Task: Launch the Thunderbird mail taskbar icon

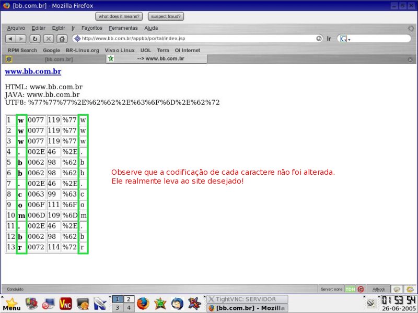Action: (177, 304)
